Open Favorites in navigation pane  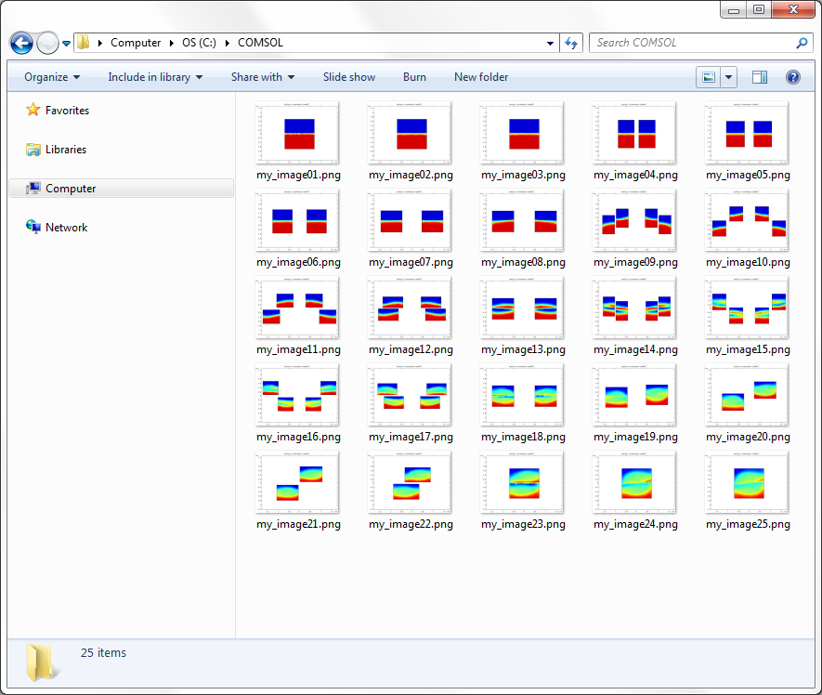click(58, 111)
